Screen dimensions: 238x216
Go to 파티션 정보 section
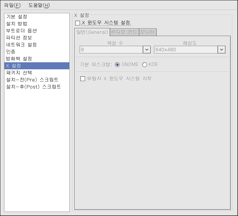coord(19,38)
